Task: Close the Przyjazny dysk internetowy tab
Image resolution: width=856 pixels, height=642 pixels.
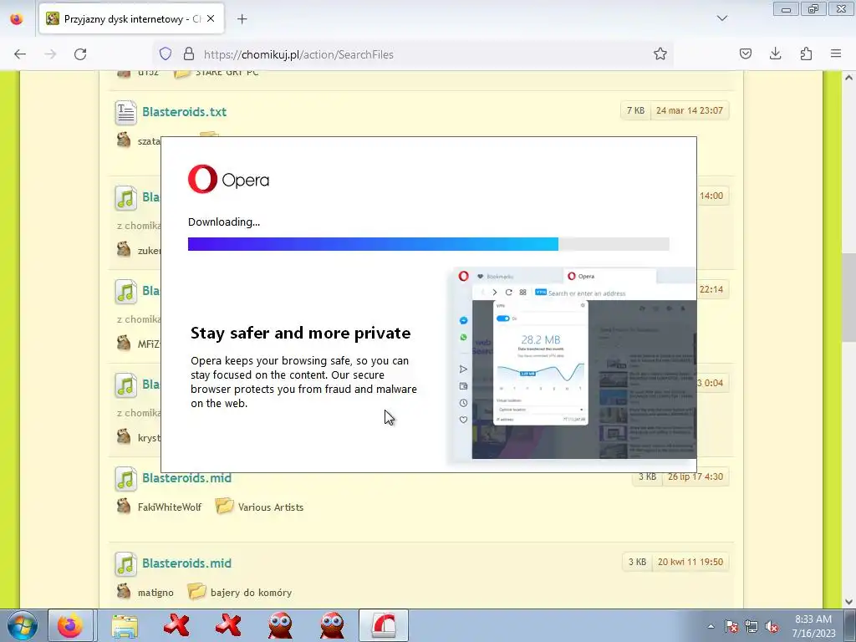Action: tap(211, 18)
